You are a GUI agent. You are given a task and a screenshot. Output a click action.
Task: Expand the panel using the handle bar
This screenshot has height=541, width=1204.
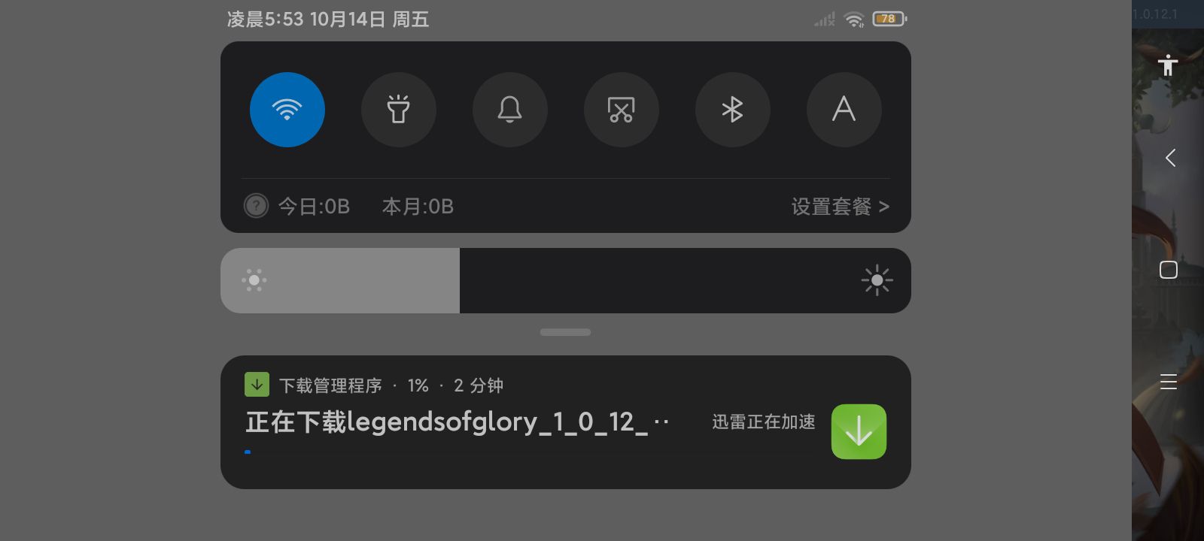pos(565,332)
